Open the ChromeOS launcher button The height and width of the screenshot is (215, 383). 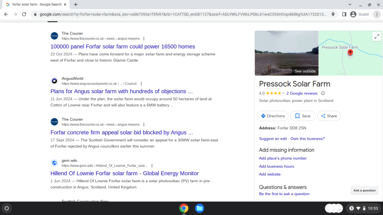click(7, 208)
